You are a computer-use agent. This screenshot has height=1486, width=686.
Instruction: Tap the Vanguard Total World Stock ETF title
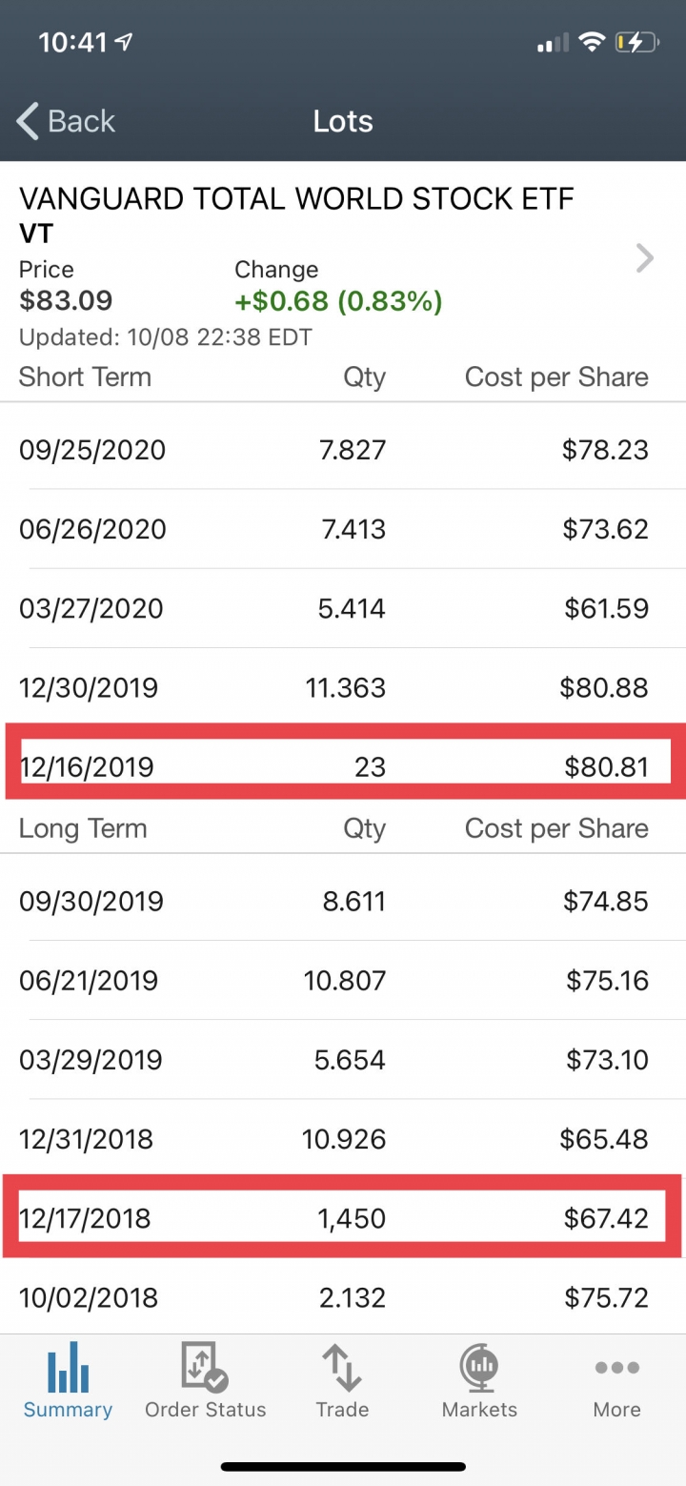pyautogui.click(x=297, y=198)
